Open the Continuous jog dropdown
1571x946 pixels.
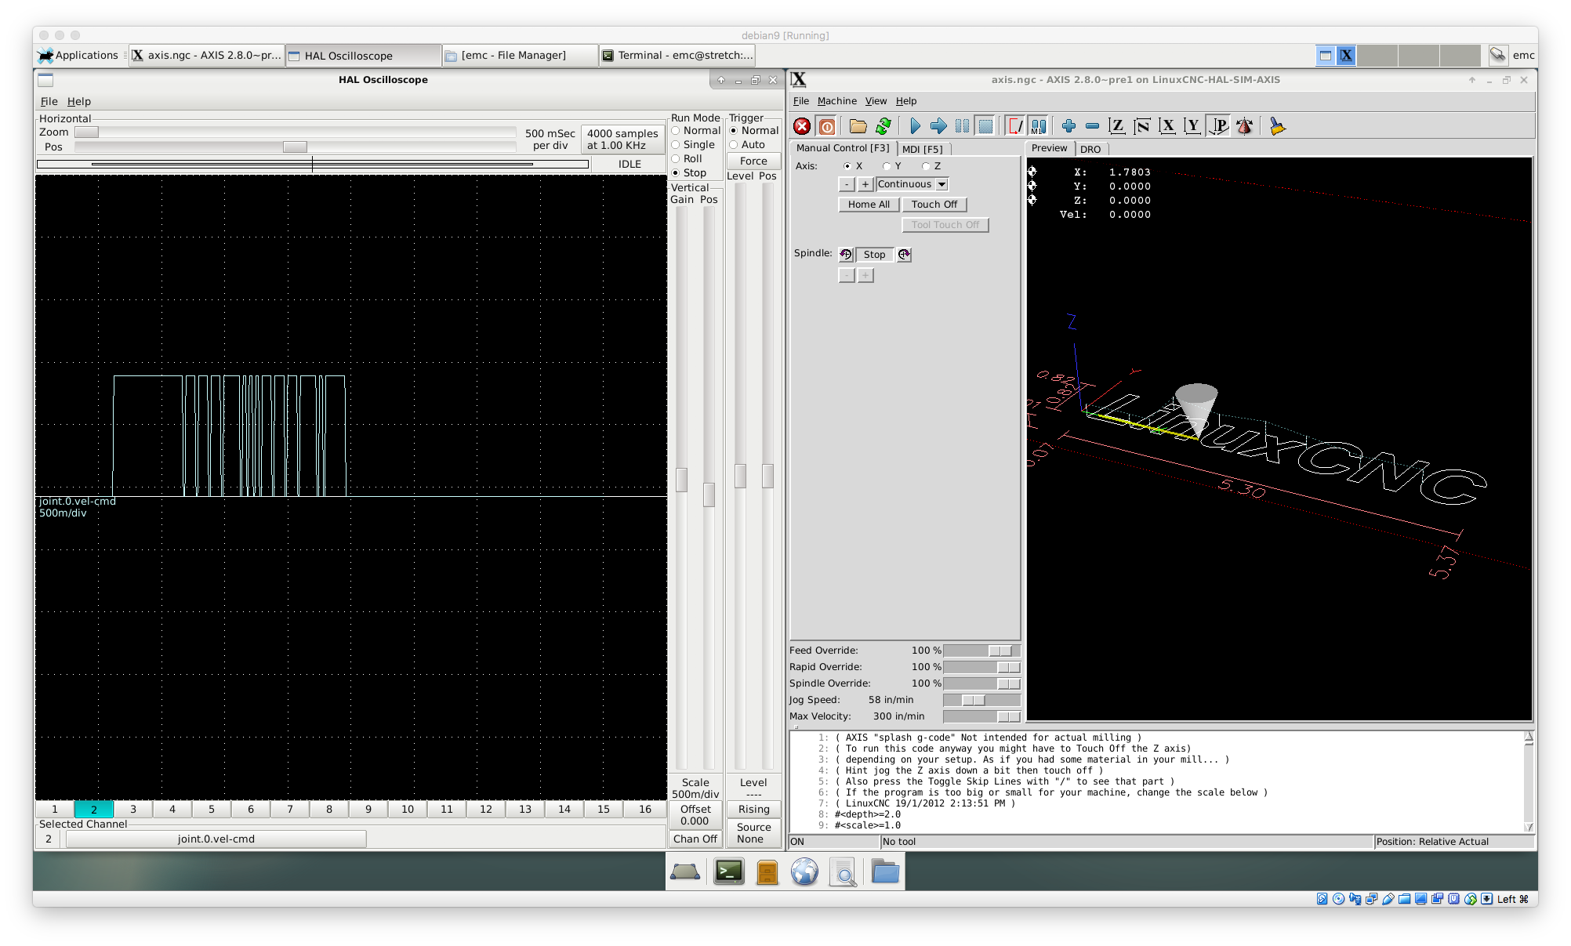tap(942, 184)
